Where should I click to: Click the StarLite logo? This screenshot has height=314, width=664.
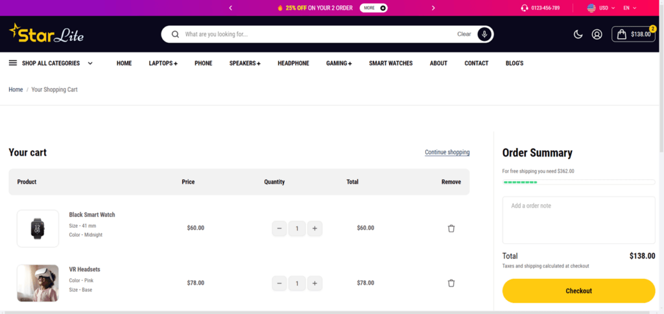(47, 33)
